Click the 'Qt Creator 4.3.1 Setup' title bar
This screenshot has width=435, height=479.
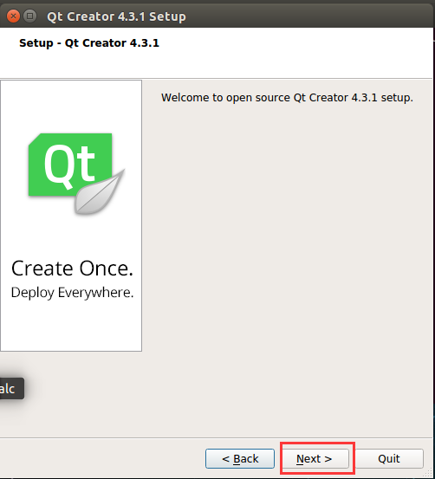point(116,16)
